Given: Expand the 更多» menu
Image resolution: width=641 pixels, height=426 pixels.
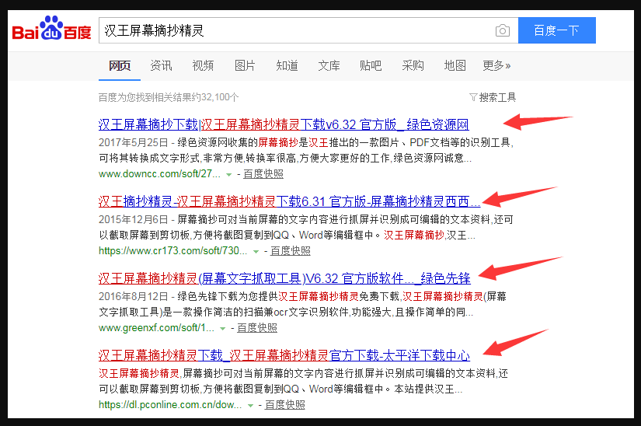Looking at the screenshot, I should pyautogui.click(x=496, y=65).
